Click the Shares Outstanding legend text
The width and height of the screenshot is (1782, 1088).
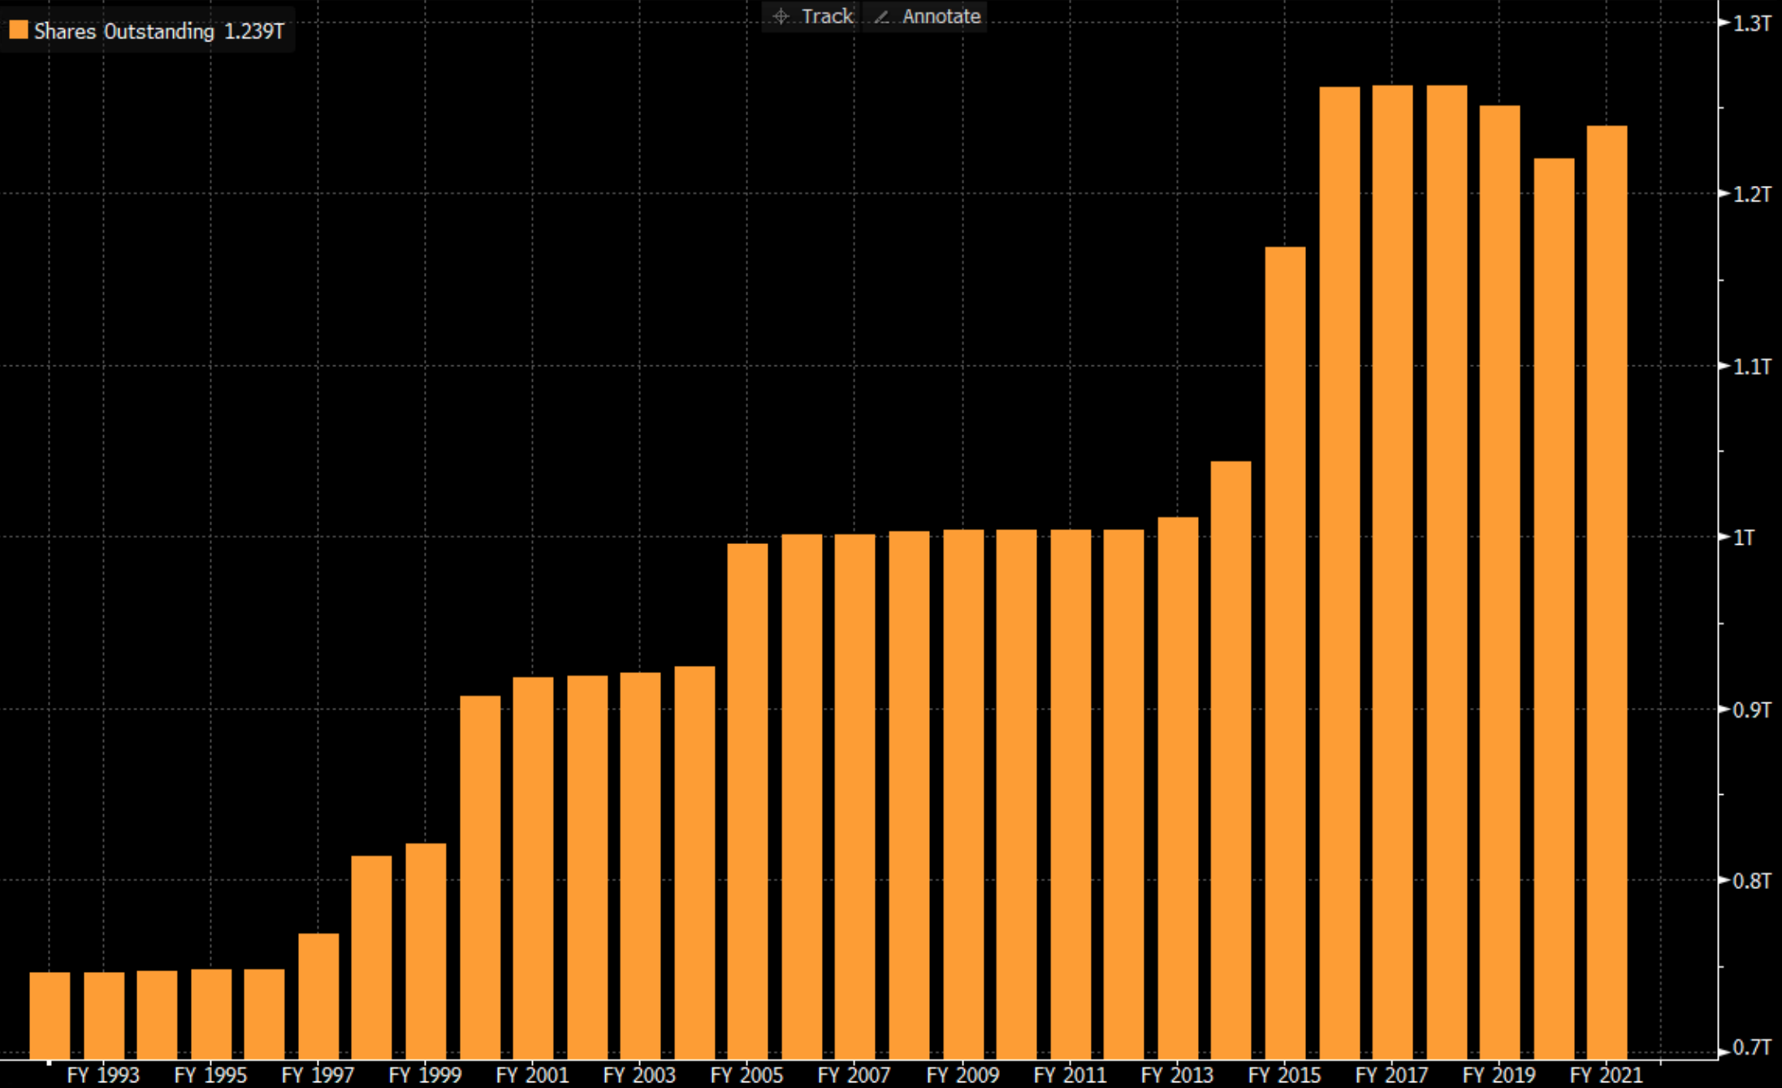[124, 32]
